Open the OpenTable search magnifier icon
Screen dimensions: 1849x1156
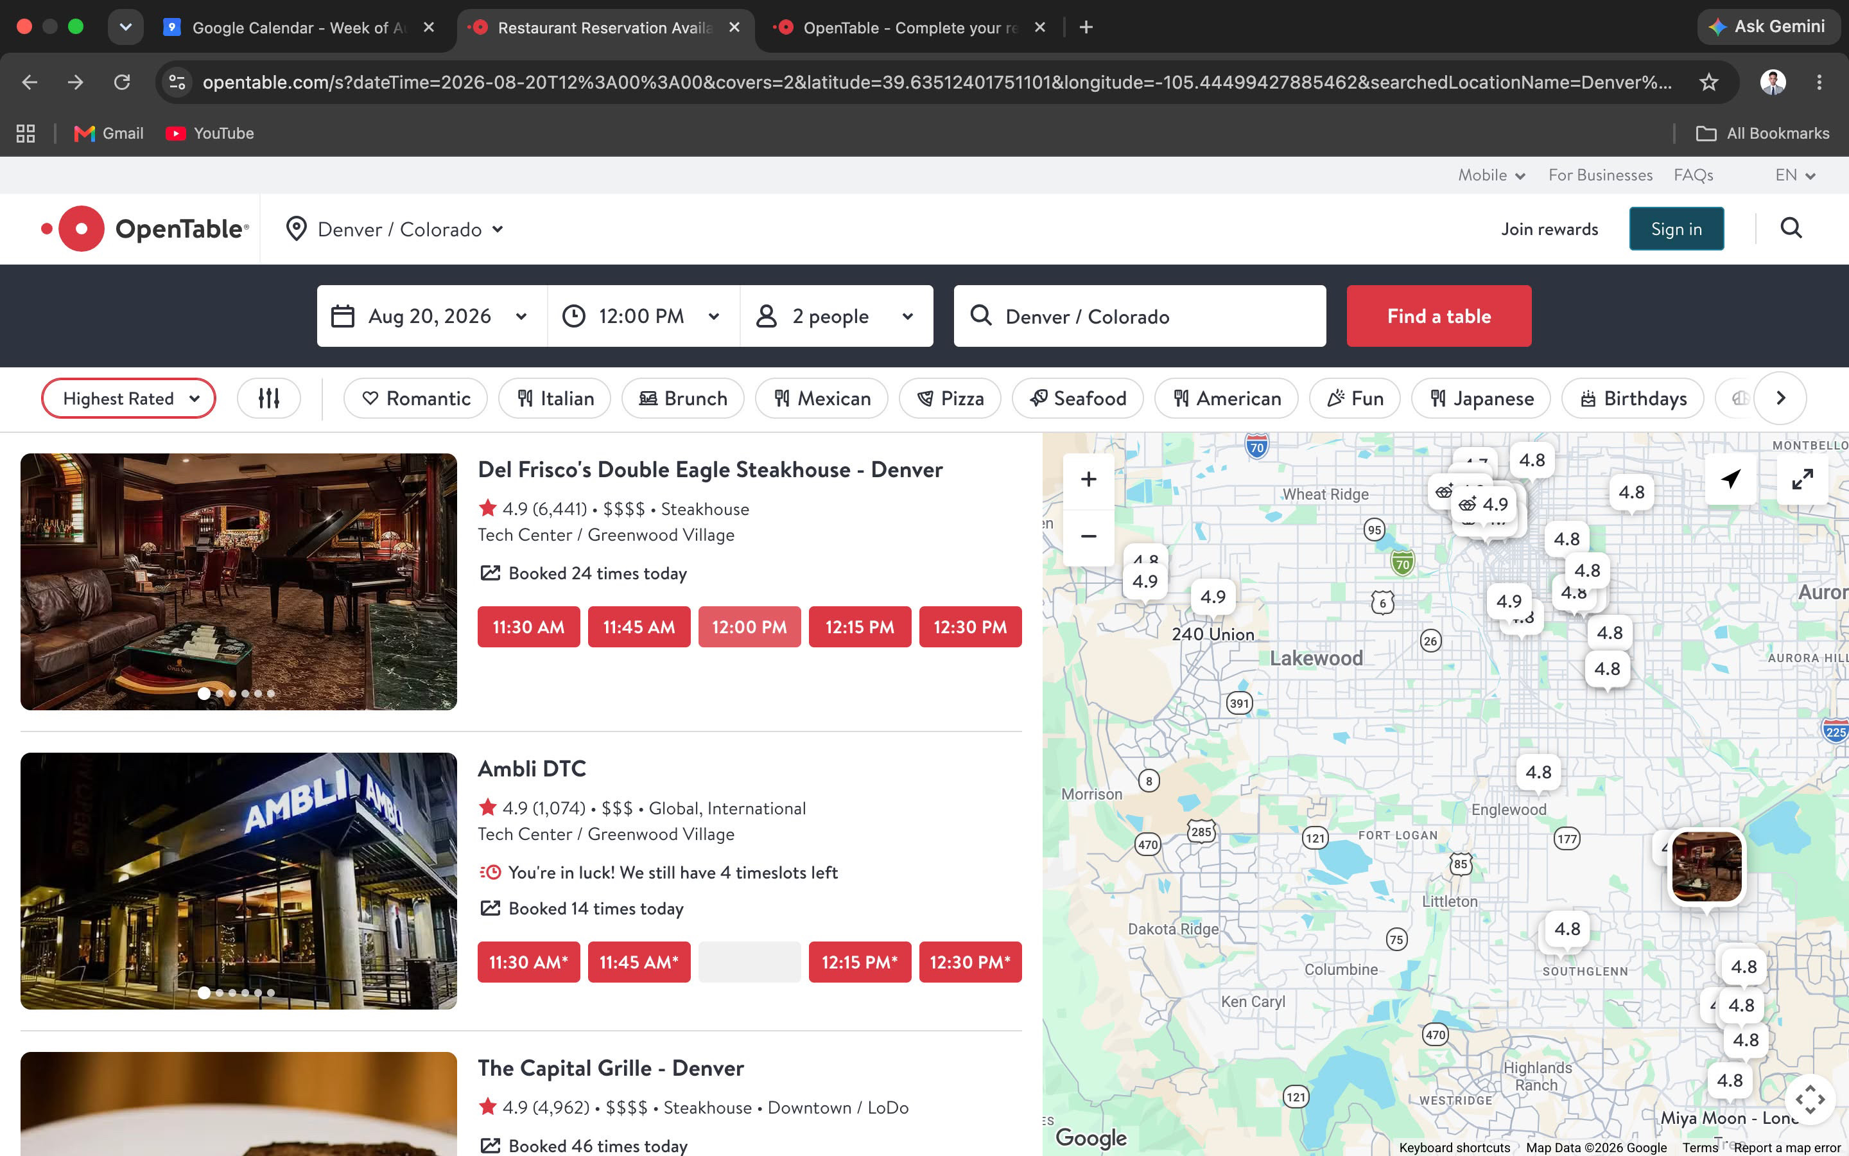point(1791,228)
